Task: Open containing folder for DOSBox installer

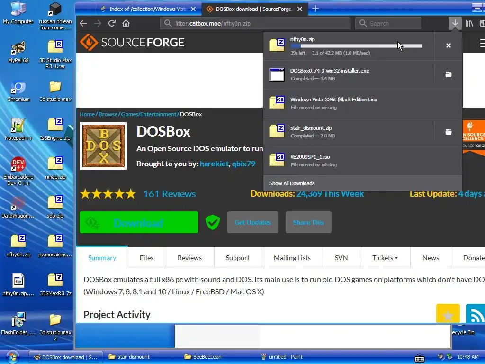Action: point(449,74)
